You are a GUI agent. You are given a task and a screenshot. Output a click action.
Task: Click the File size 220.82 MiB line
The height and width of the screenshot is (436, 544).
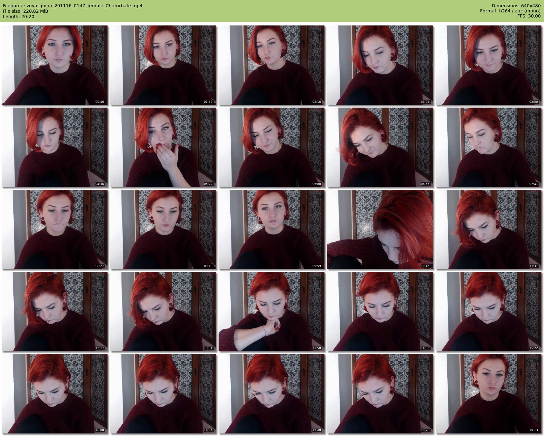(25, 11)
